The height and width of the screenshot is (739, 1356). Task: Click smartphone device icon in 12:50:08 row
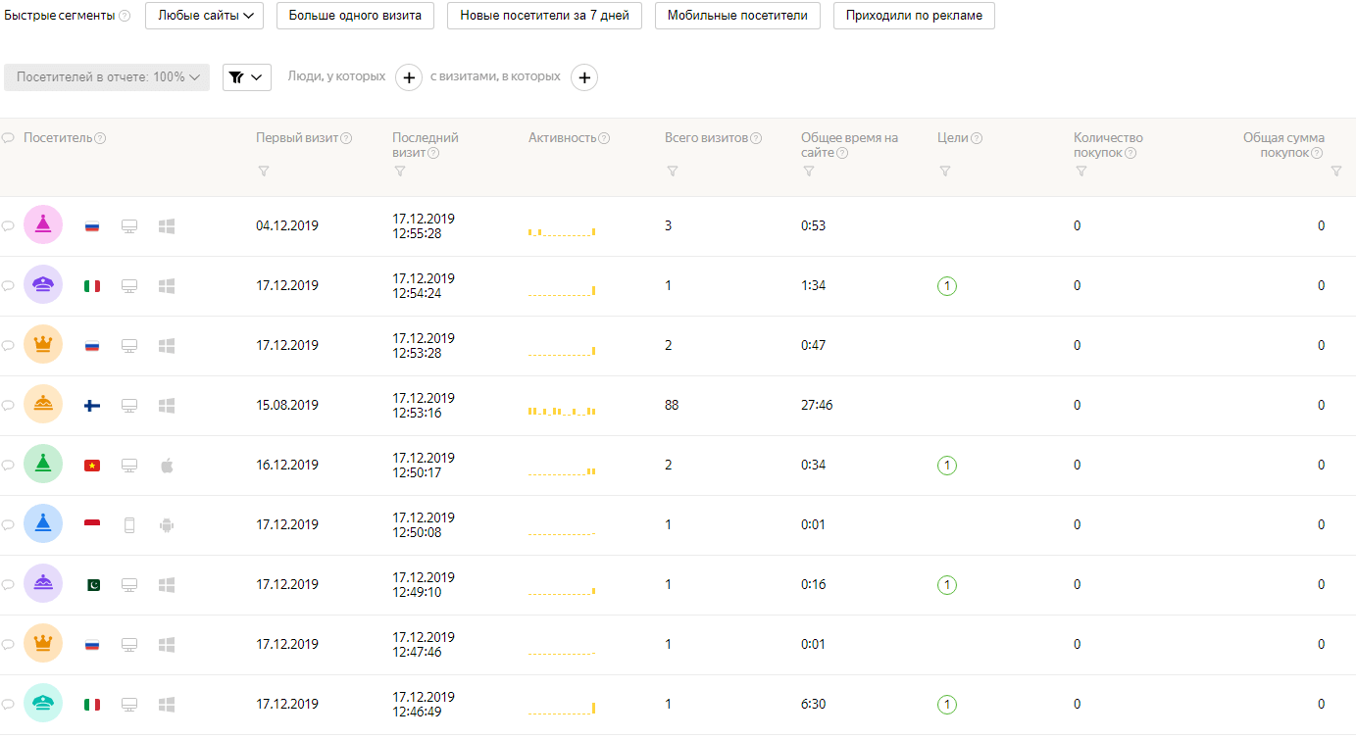(x=128, y=525)
